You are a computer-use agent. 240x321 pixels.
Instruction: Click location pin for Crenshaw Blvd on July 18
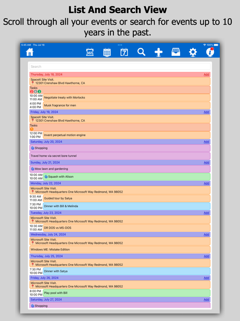[x=32, y=83]
